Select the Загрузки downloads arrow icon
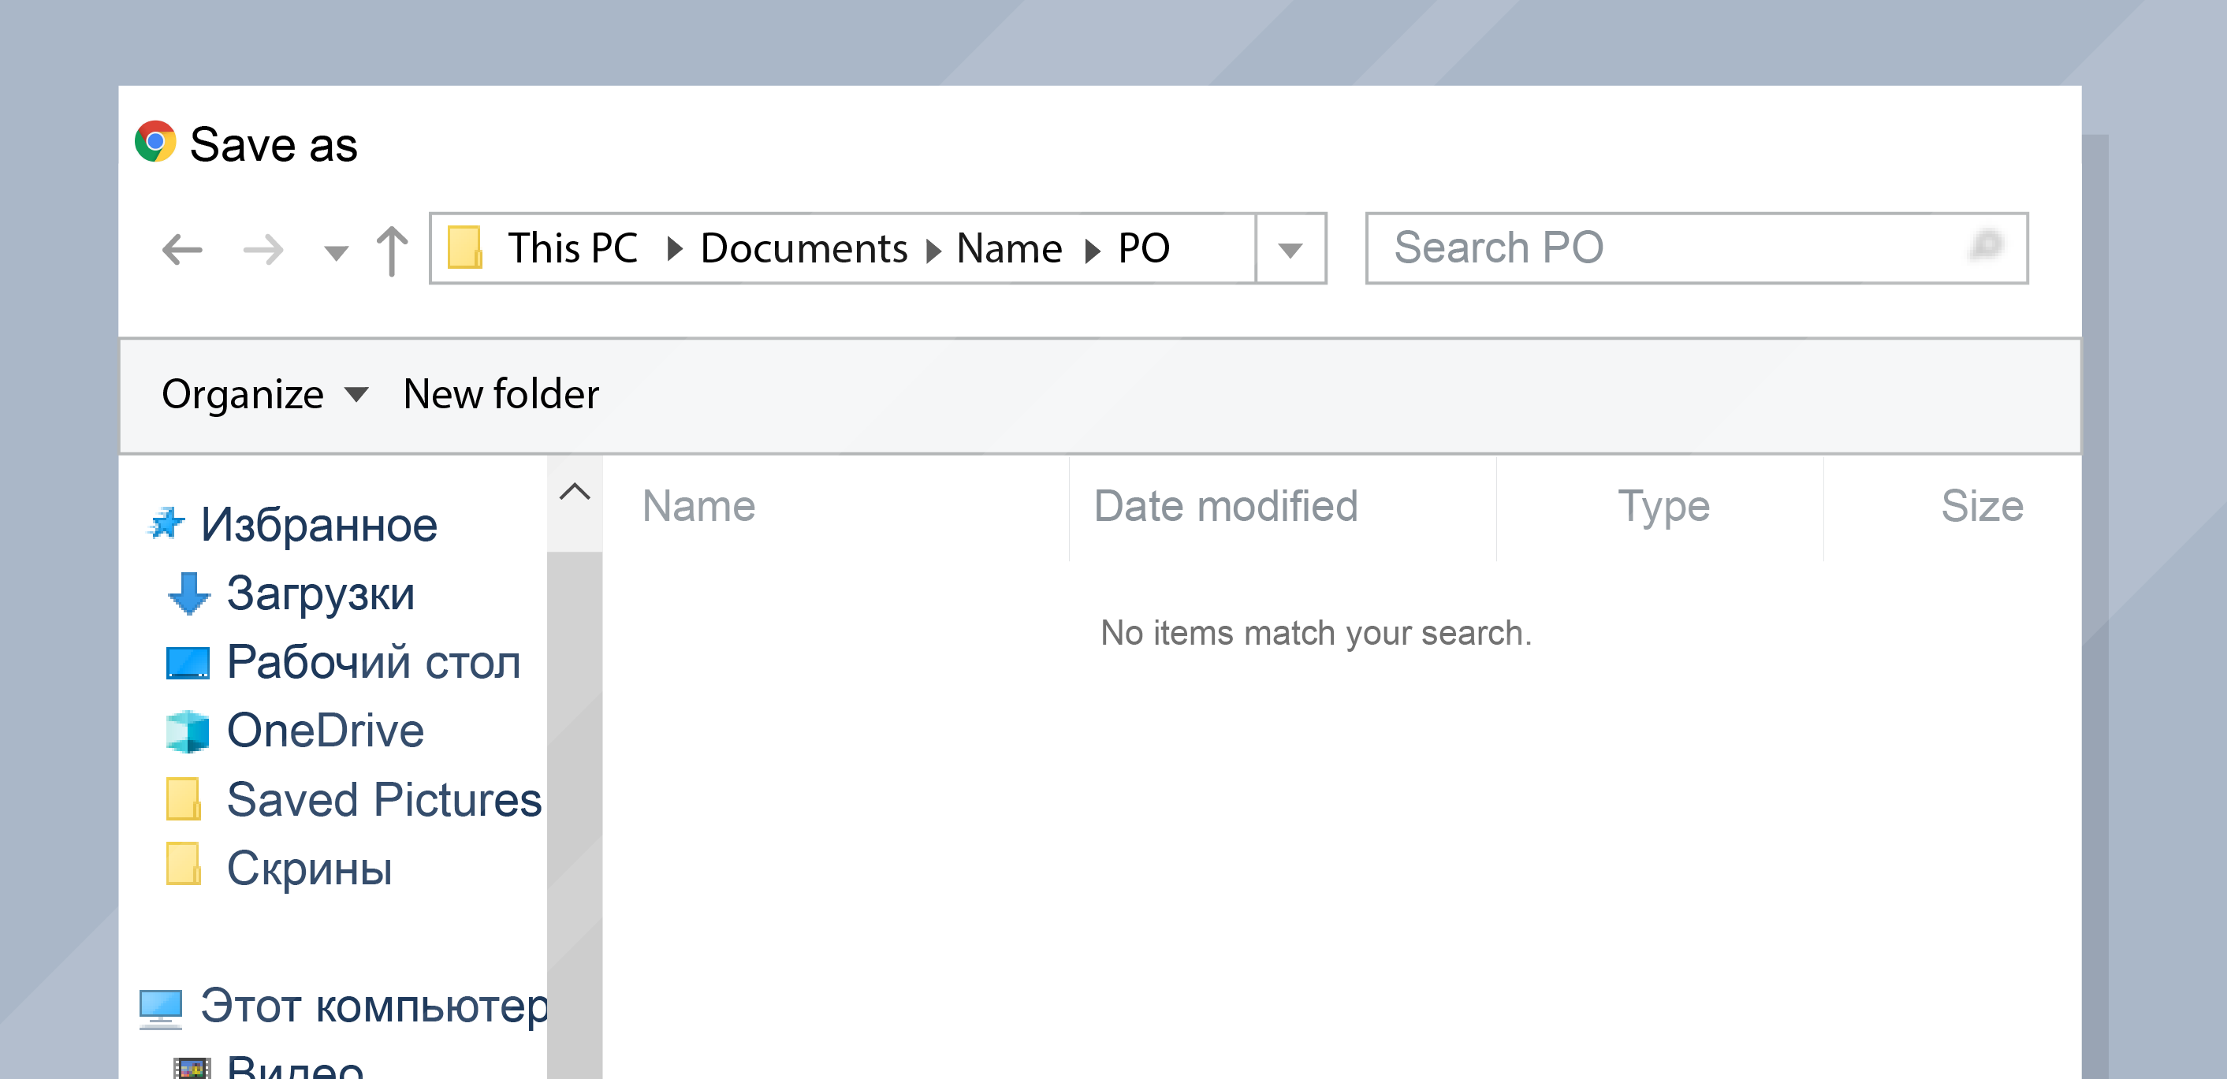 tap(188, 594)
